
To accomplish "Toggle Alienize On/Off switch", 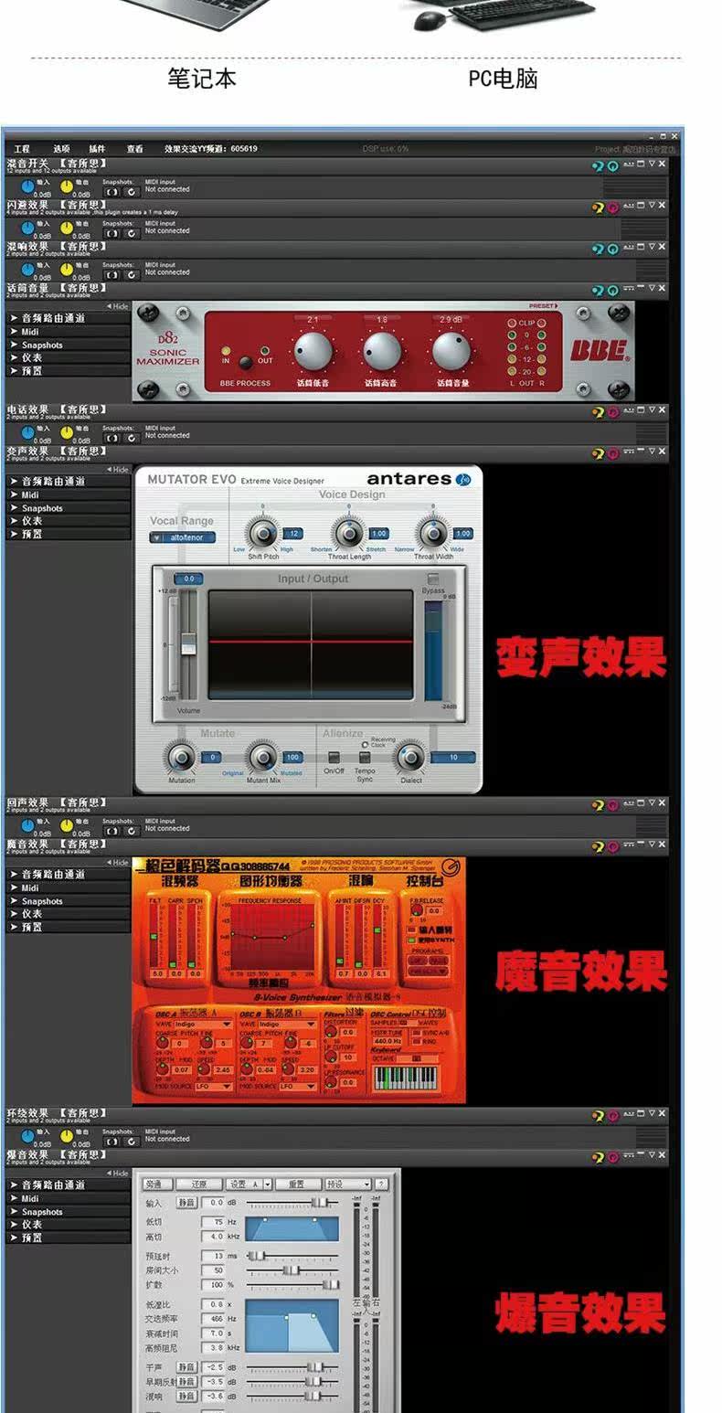I will click(334, 758).
